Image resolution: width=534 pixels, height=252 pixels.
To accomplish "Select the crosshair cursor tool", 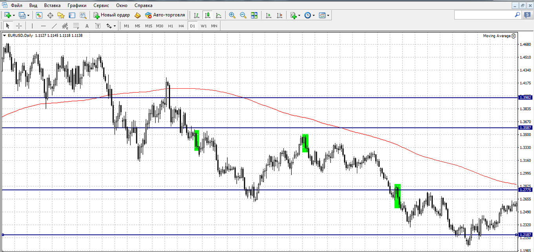I will (18, 26).
